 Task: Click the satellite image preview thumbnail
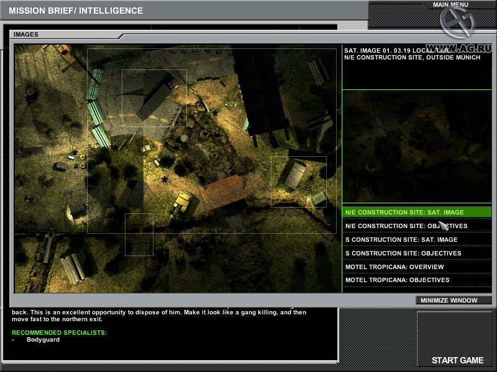417,146
